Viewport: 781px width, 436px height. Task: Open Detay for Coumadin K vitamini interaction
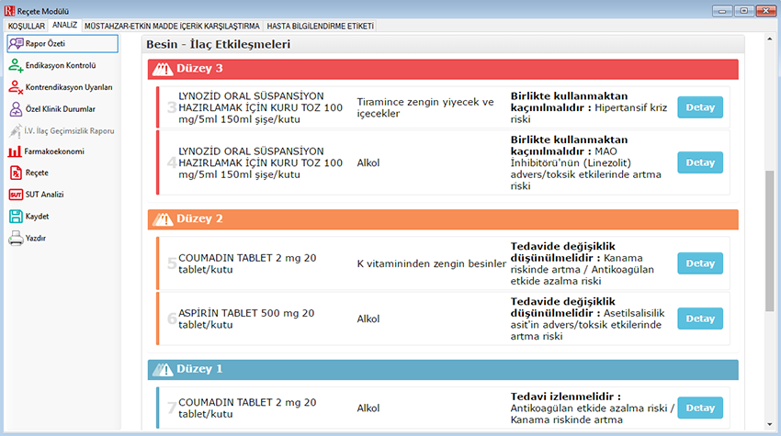coord(699,263)
